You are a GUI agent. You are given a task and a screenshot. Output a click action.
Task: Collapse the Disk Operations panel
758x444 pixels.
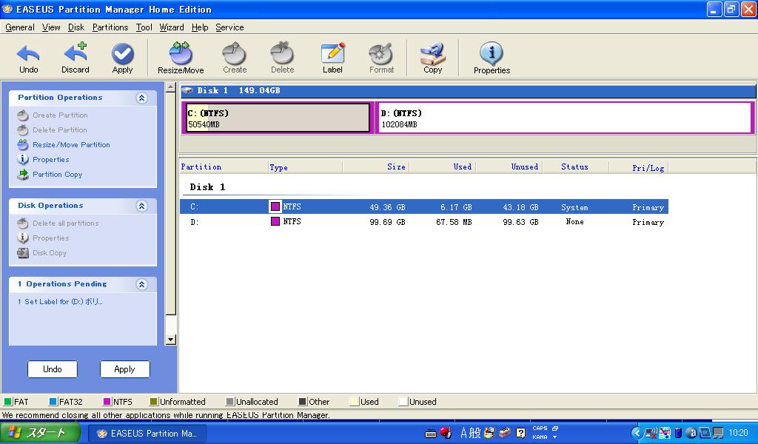point(141,206)
